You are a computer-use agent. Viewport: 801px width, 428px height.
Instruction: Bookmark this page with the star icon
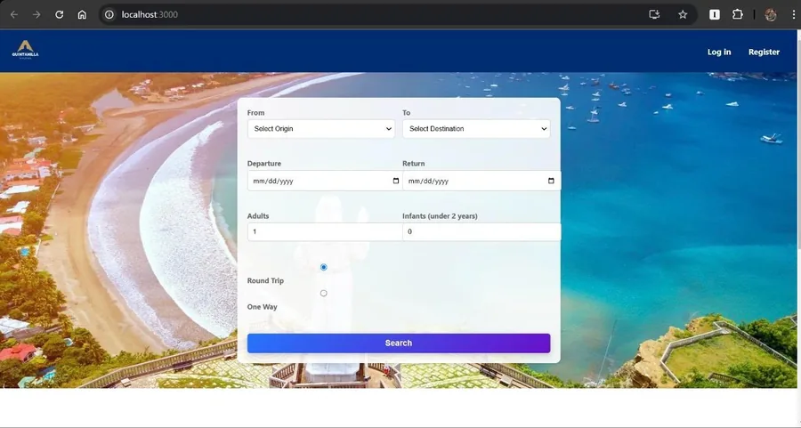[683, 14]
